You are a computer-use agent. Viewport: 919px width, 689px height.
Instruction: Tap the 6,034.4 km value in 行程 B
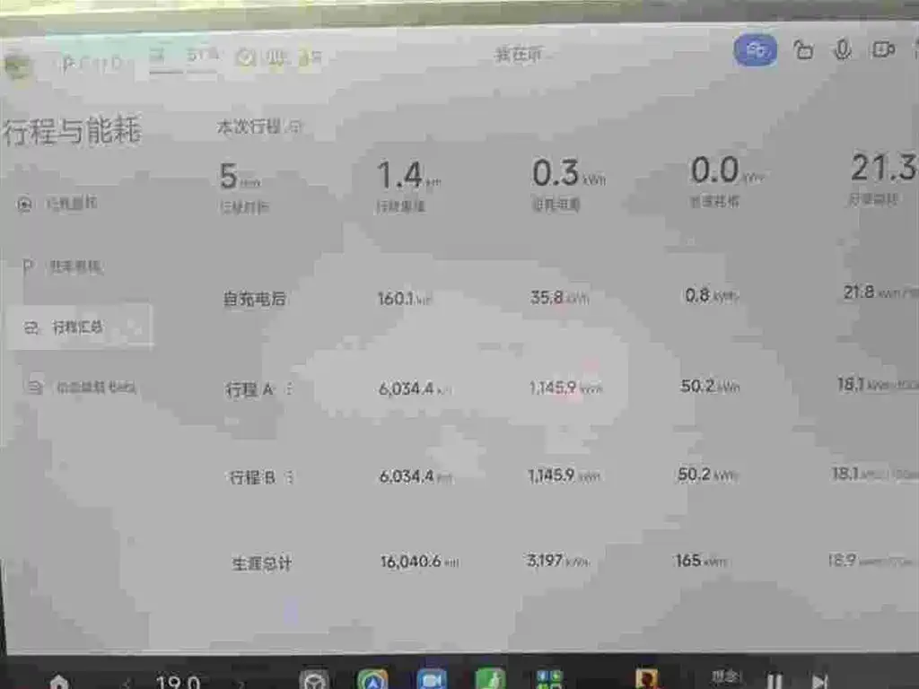pos(416,476)
